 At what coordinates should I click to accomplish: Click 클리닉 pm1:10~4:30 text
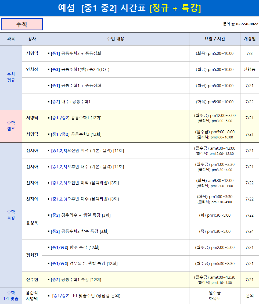pos(215,283)
